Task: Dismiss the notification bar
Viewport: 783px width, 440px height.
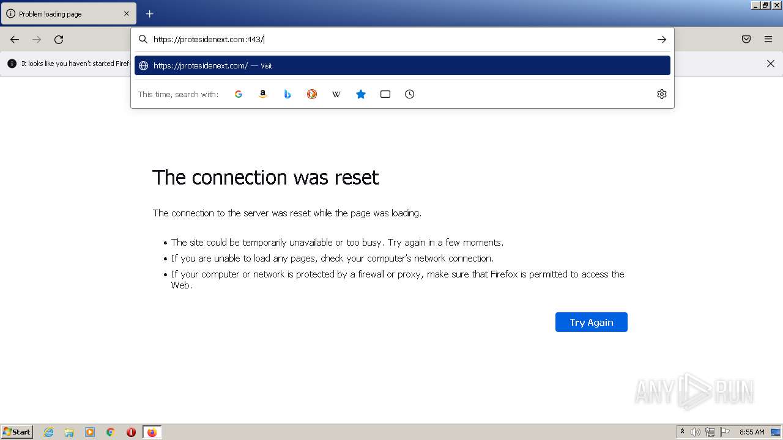Action: click(x=771, y=64)
